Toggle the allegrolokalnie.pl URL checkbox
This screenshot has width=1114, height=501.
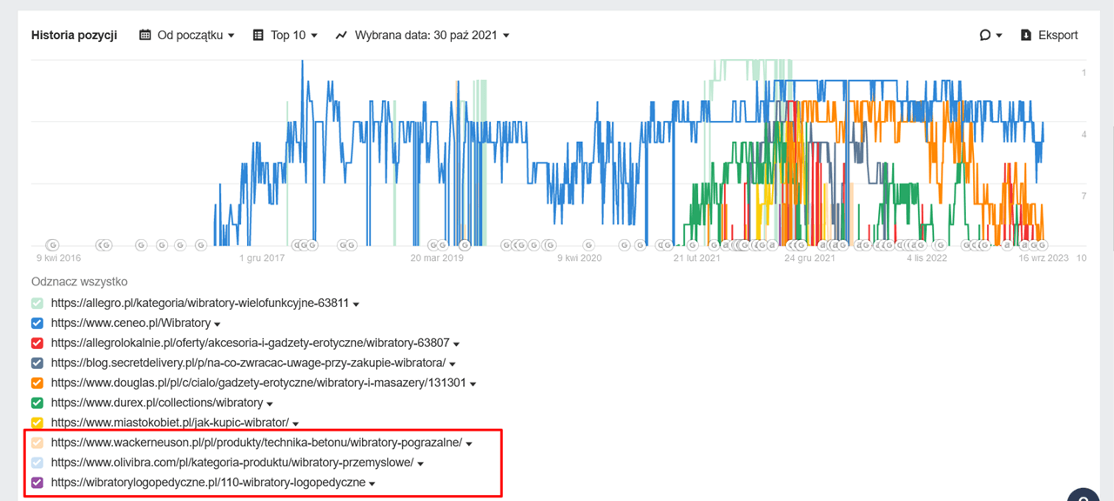(x=37, y=344)
